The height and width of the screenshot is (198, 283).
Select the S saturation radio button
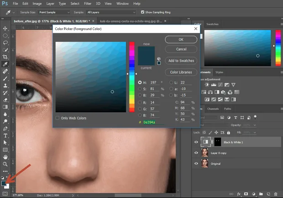tap(140, 89)
